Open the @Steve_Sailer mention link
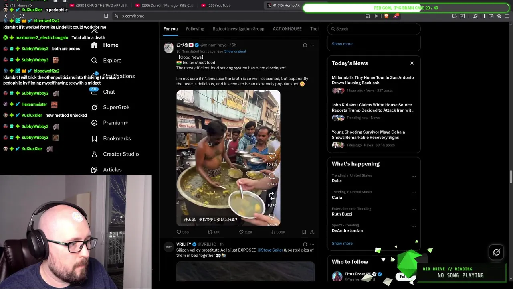This screenshot has height=289, width=513. [x=270, y=250]
